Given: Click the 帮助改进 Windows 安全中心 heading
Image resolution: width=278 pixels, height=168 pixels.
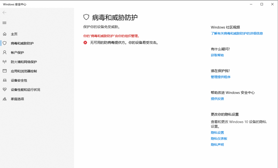Looking at the screenshot, I should coord(233,93).
